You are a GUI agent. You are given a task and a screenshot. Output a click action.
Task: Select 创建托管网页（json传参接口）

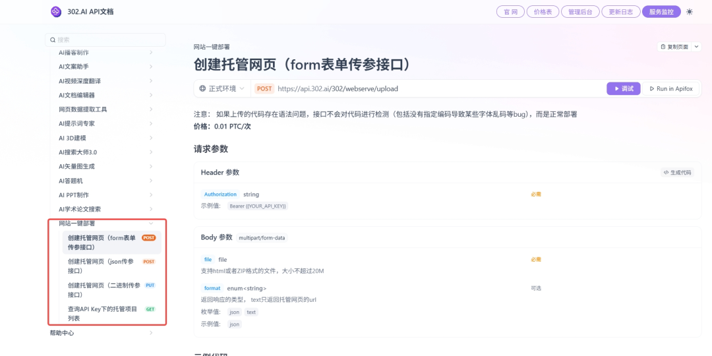pos(111,266)
